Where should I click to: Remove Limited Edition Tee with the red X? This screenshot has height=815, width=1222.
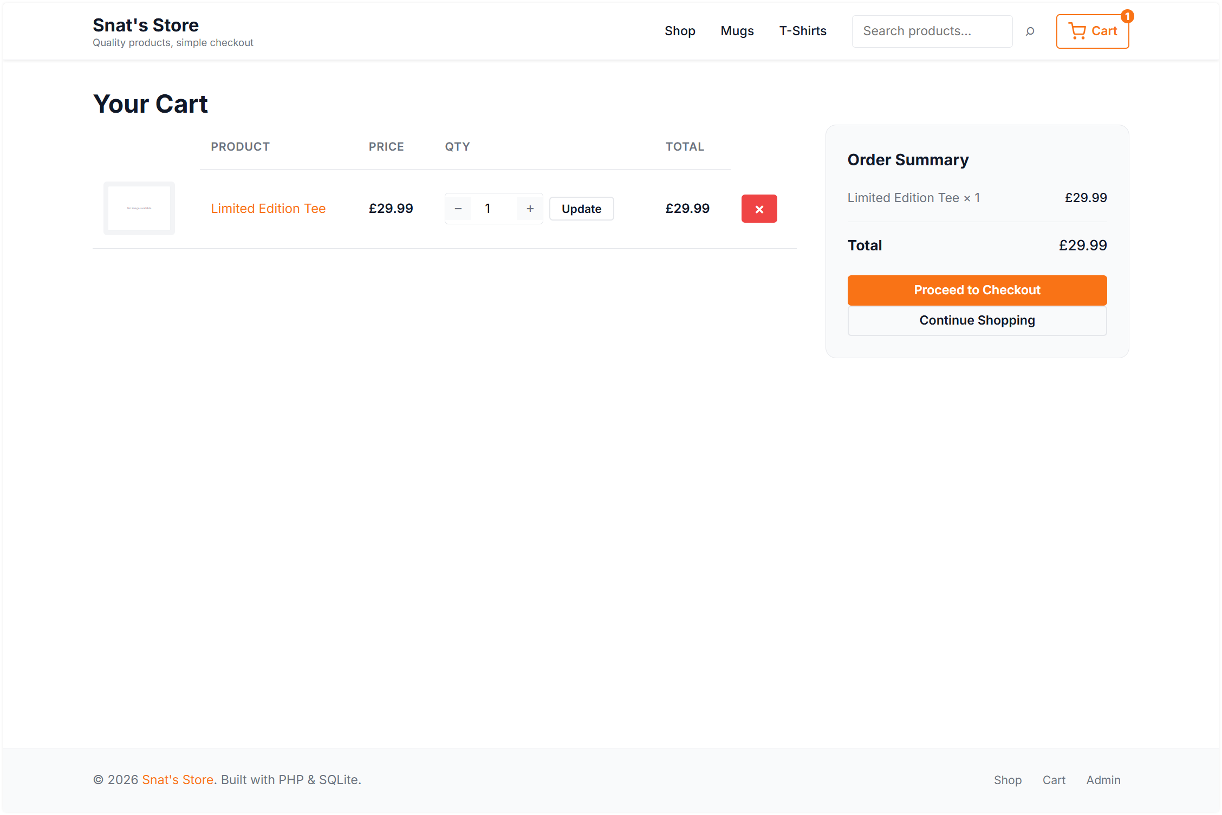(x=759, y=208)
